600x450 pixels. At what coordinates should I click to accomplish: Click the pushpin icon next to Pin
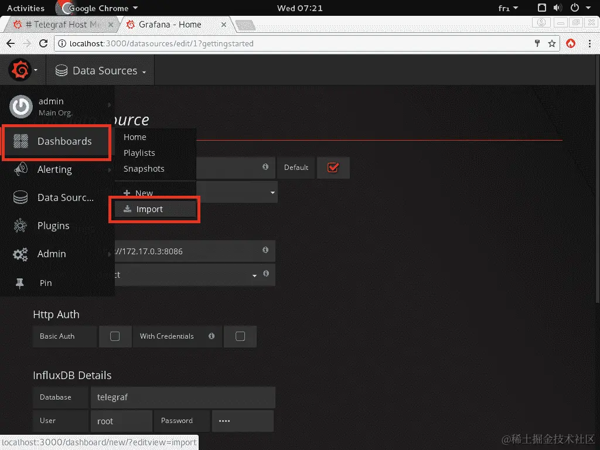tap(20, 283)
